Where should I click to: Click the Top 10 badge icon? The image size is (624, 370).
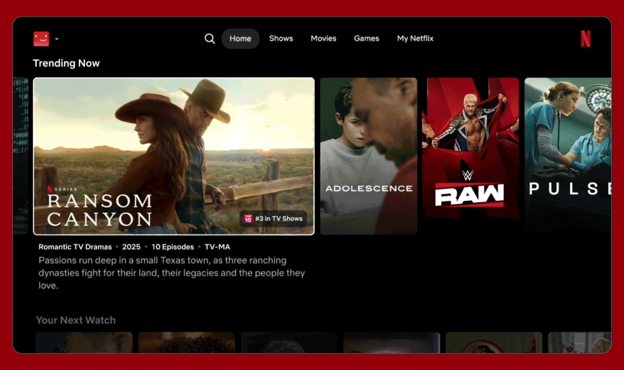[x=248, y=219]
